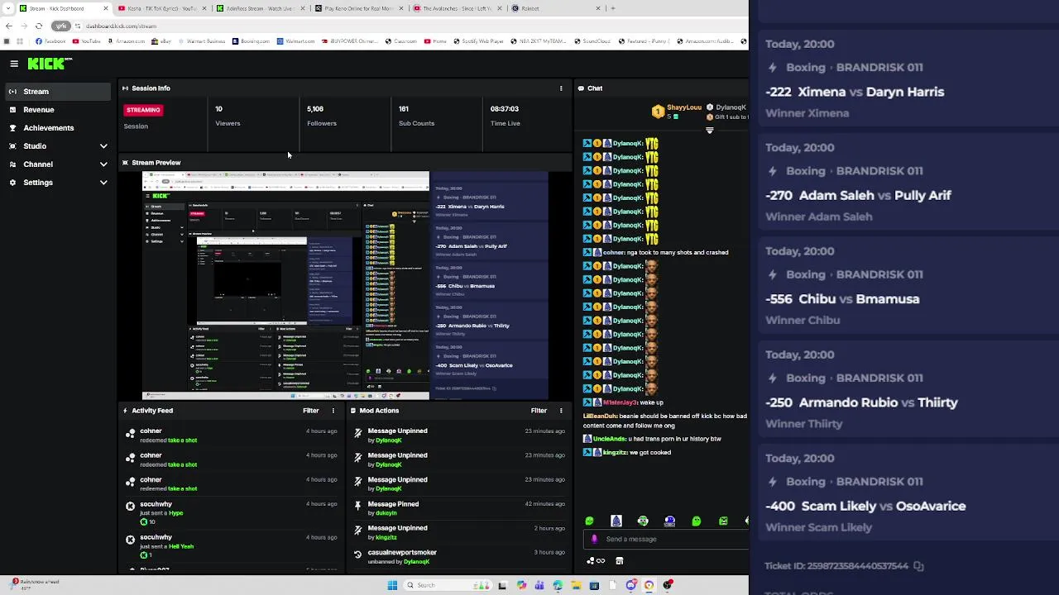Open the hamburger menu beside Kick logo

click(14, 64)
